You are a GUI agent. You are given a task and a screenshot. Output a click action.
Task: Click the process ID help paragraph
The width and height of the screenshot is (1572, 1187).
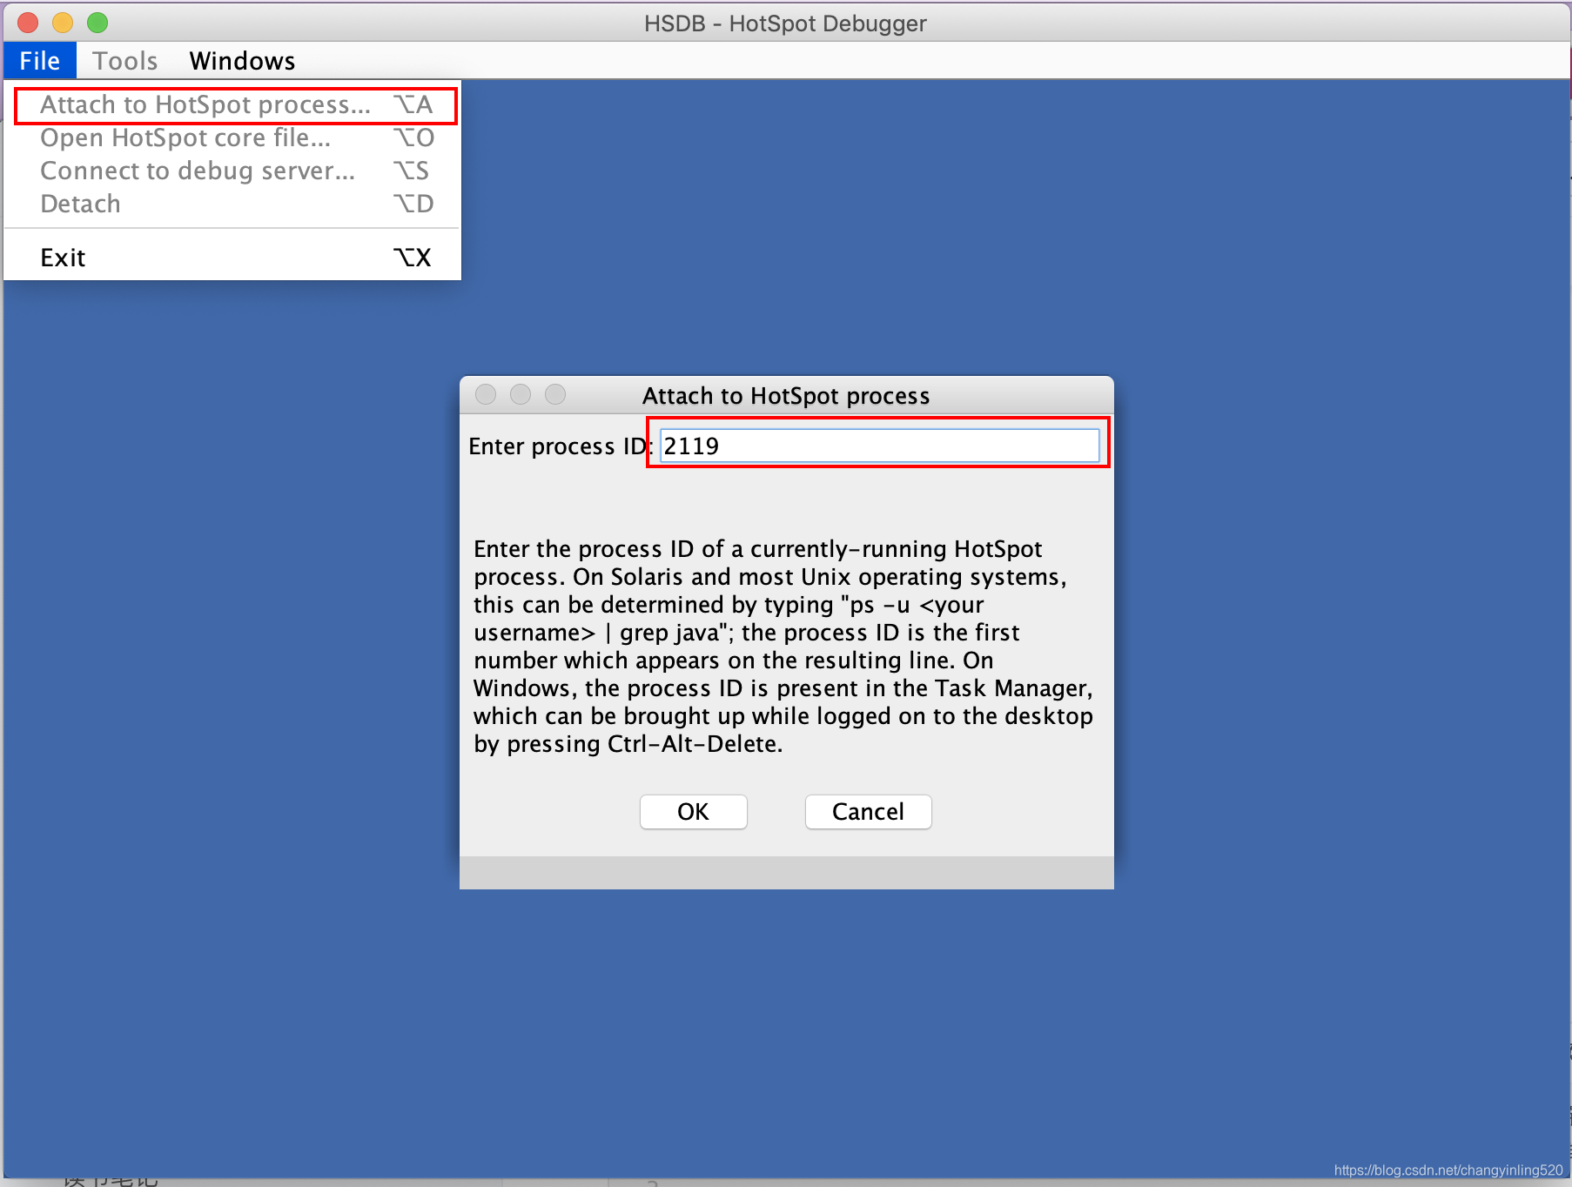click(x=783, y=647)
